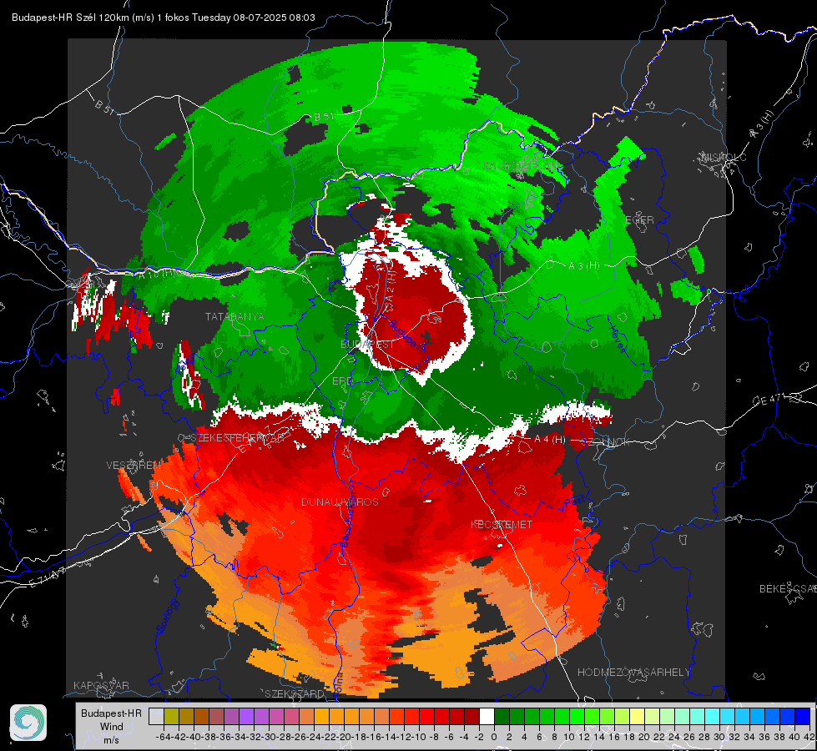
Task: Click the swirl logo icon beside the legend
Action: [28, 723]
